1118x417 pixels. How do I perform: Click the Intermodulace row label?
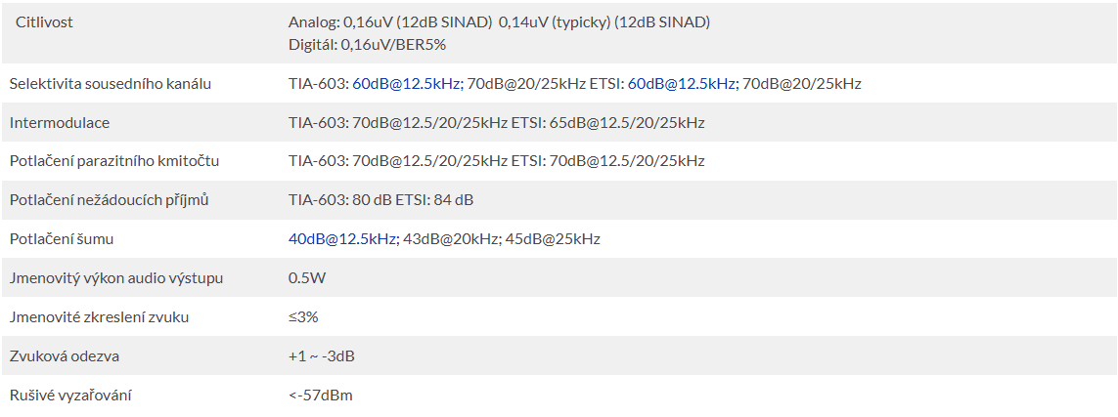[x=60, y=123]
